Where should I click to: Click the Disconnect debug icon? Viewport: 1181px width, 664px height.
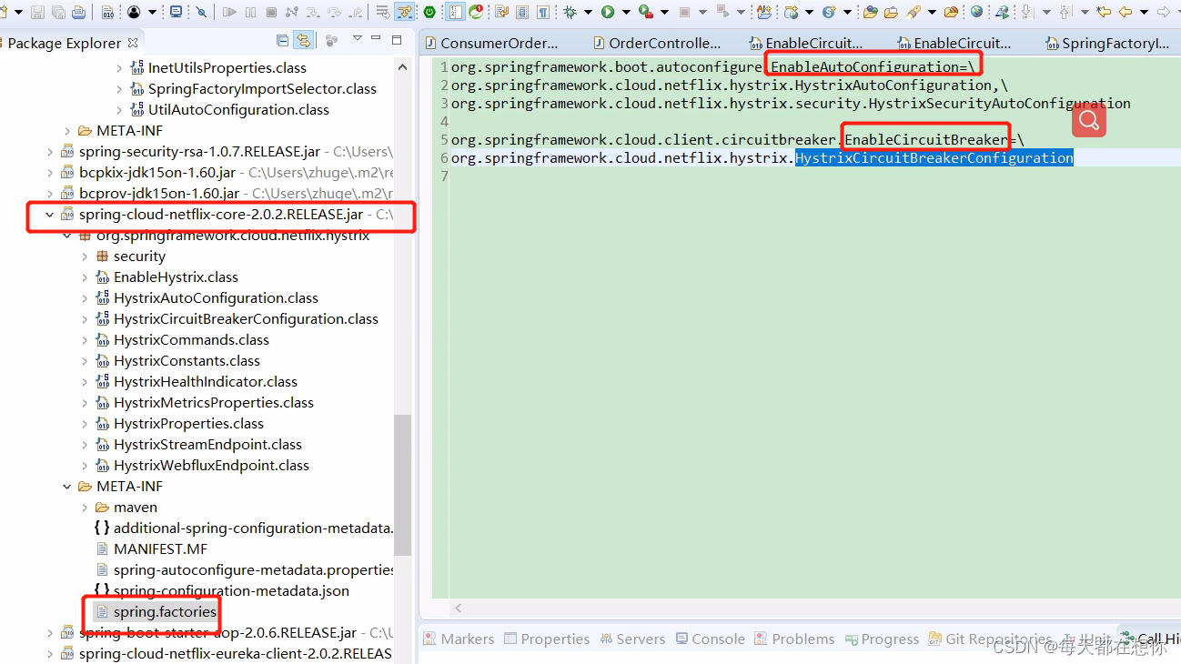coord(291,12)
